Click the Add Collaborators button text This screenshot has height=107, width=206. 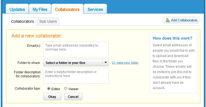coord(184,20)
